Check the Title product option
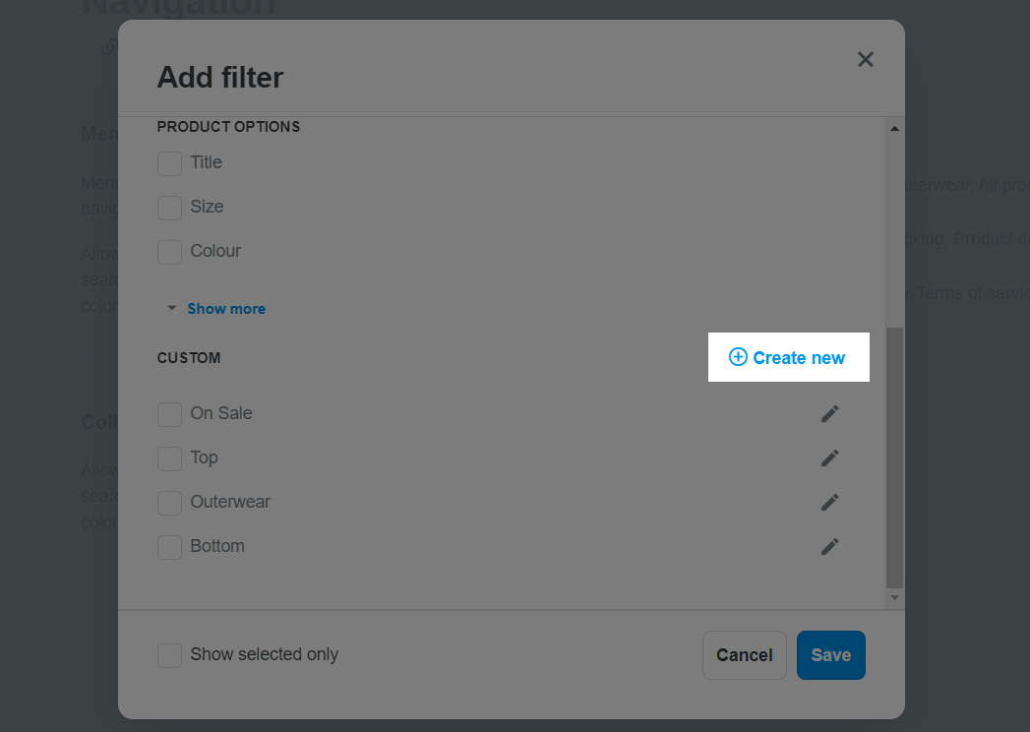Screen dimensions: 1030x732 coord(169,163)
